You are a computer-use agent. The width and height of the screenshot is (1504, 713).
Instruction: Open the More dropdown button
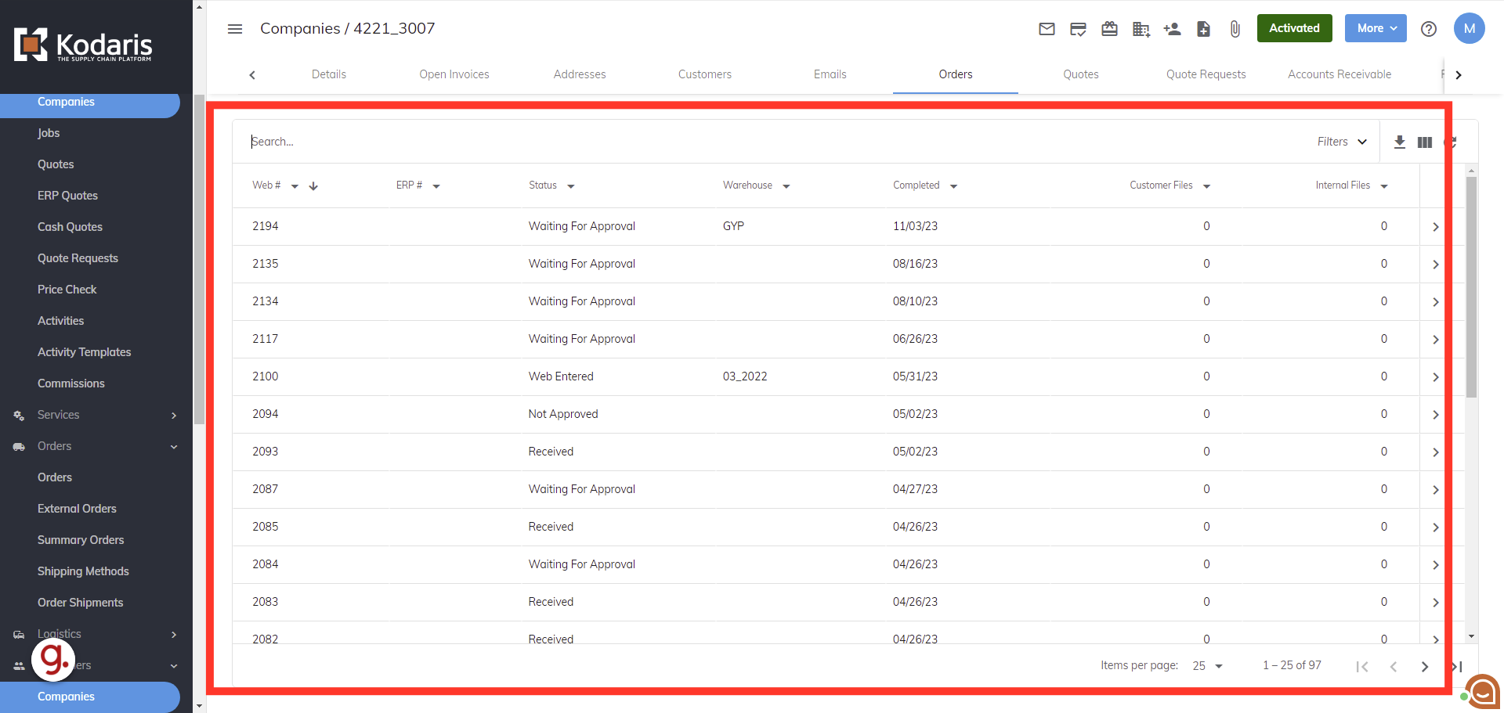1376,28
